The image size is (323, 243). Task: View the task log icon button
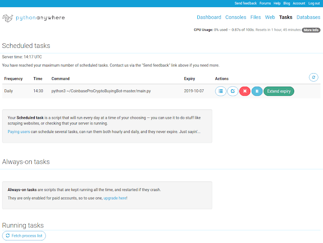tap(221, 91)
